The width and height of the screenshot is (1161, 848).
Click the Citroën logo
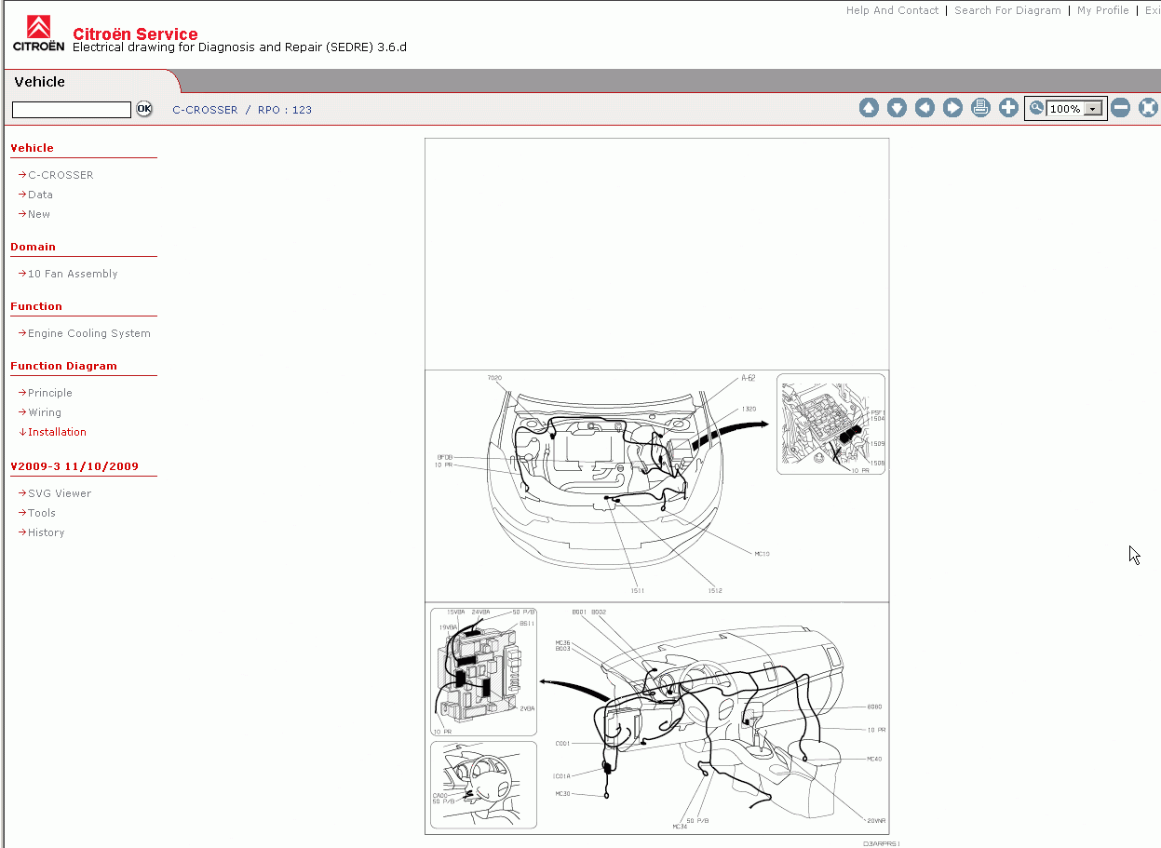[x=37, y=28]
